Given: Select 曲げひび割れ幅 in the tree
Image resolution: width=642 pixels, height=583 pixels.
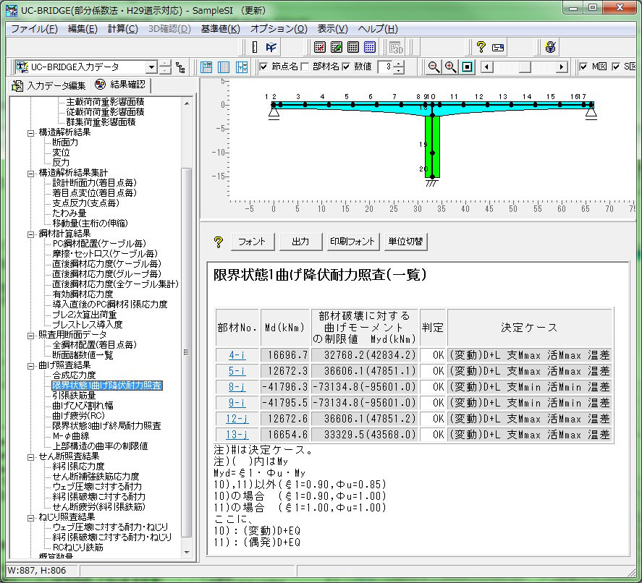Looking at the screenshot, I should [x=83, y=406].
